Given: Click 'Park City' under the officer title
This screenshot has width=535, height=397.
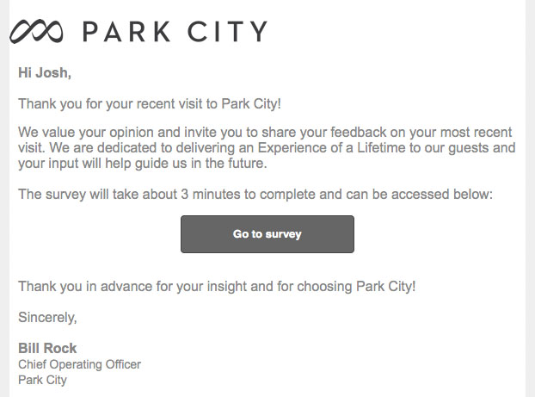Looking at the screenshot, I should 43,380.
